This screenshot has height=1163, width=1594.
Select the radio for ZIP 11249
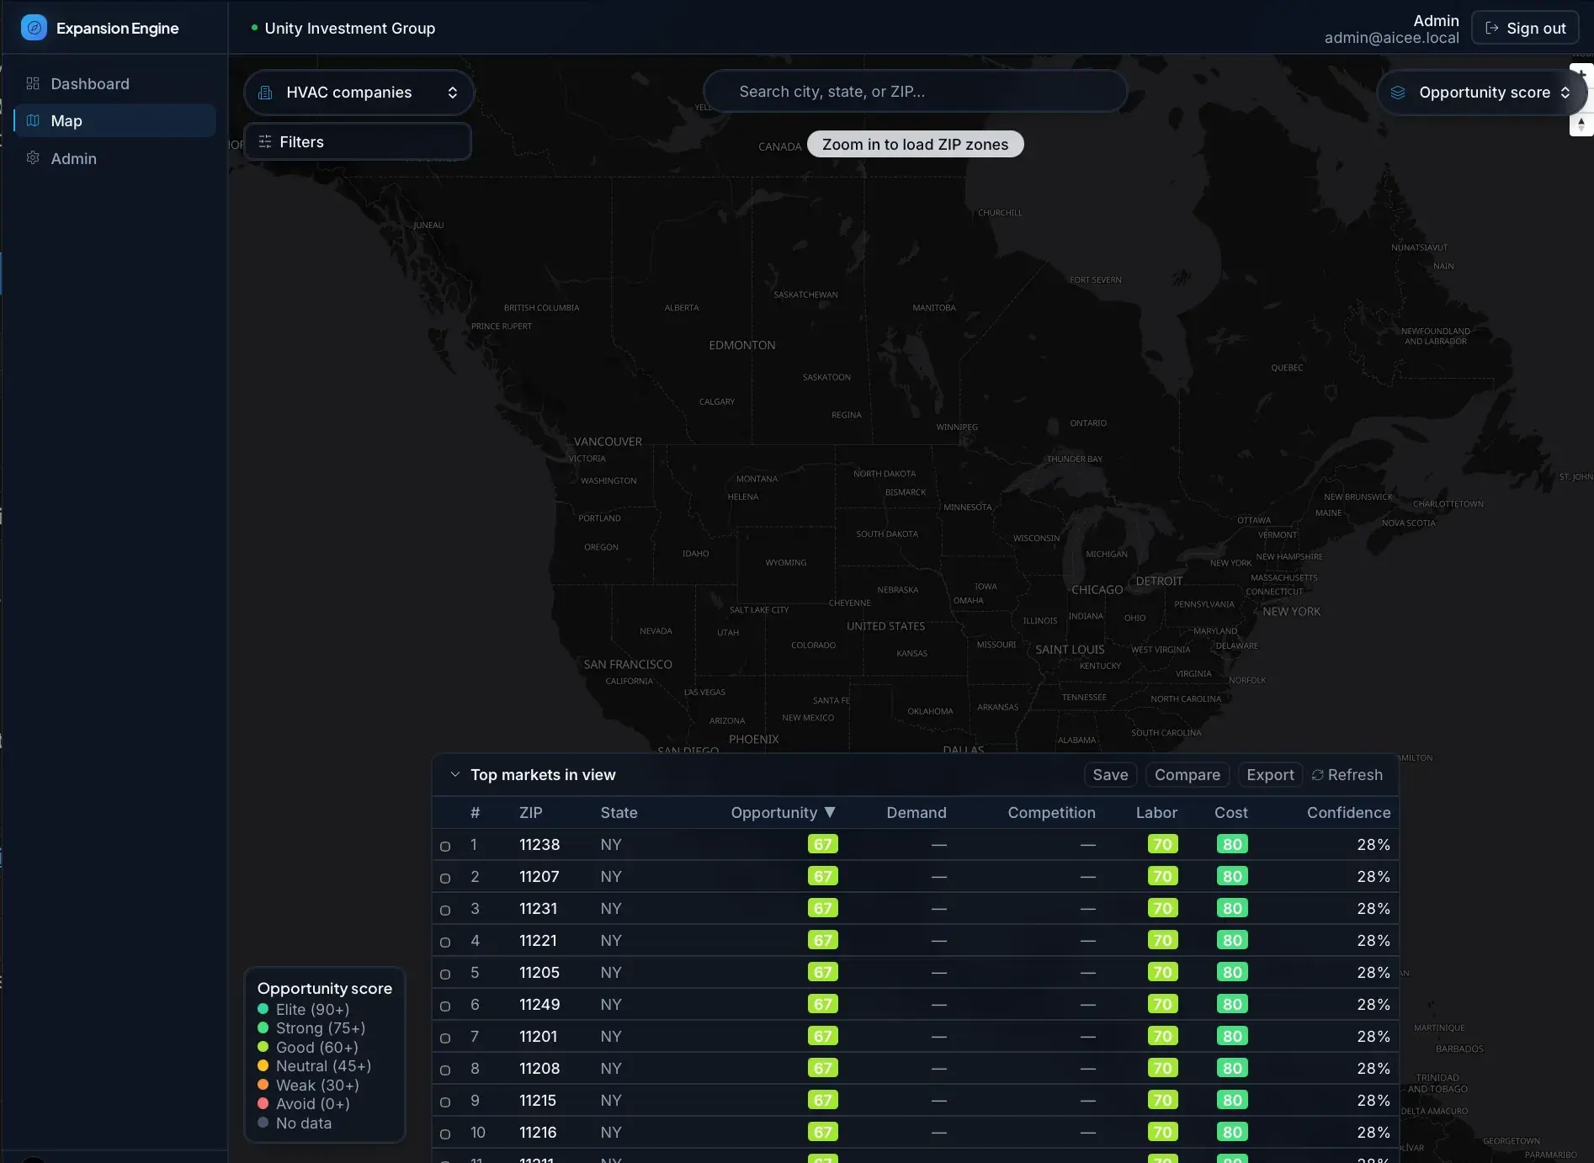(445, 1006)
